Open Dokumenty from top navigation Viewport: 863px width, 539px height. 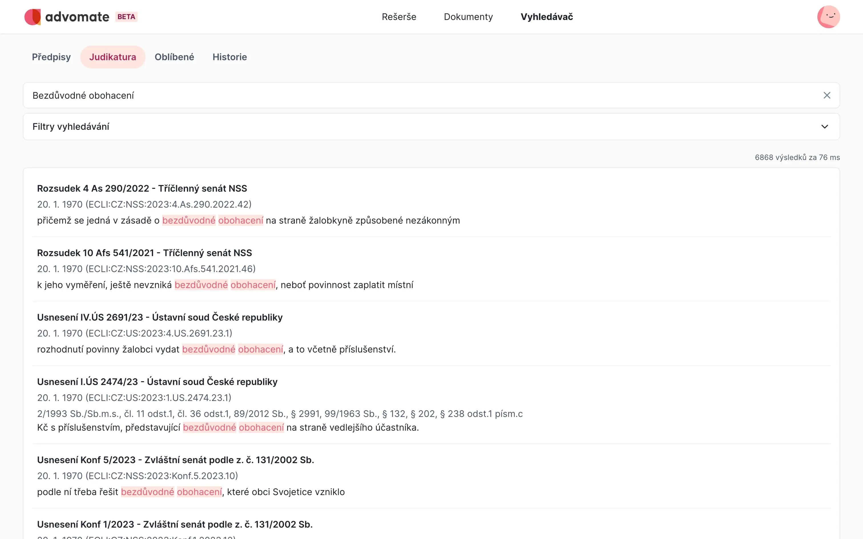[468, 17]
